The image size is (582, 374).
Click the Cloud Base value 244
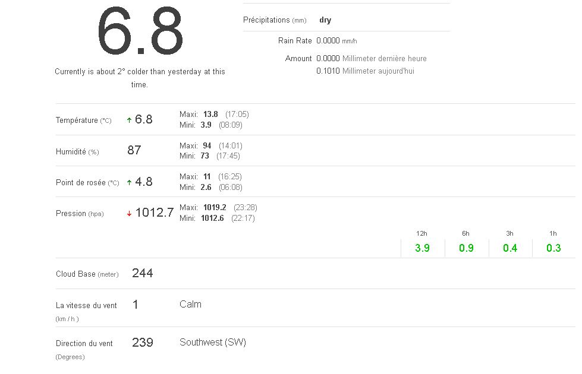(143, 273)
